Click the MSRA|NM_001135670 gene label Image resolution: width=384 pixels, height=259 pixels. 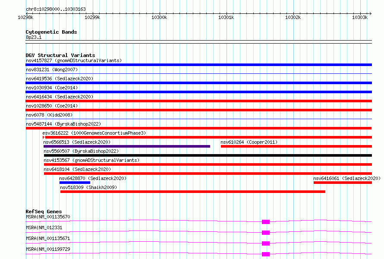[x=48, y=217]
